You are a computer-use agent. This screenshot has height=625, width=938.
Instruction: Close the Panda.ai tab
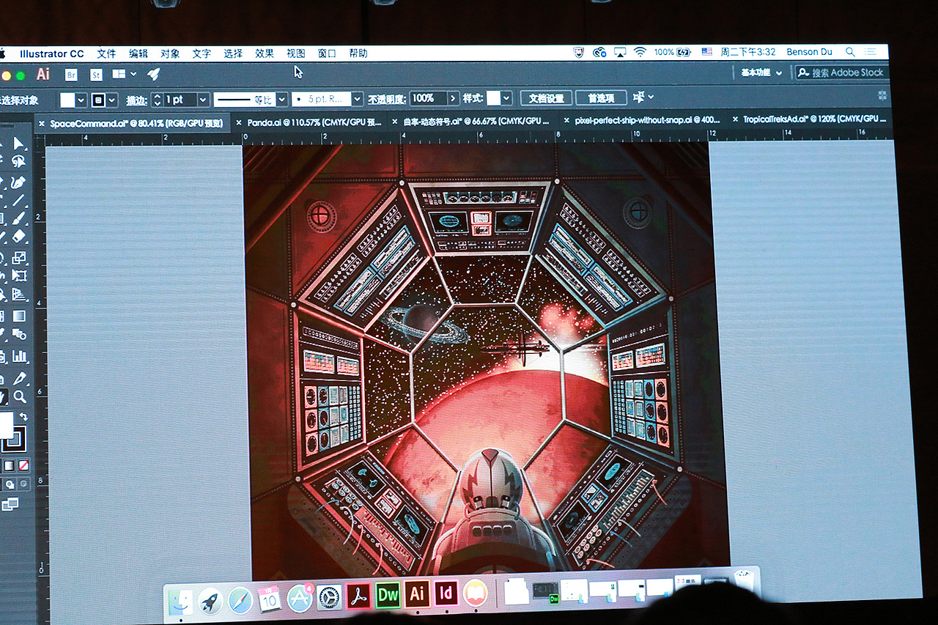(x=238, y=122)
